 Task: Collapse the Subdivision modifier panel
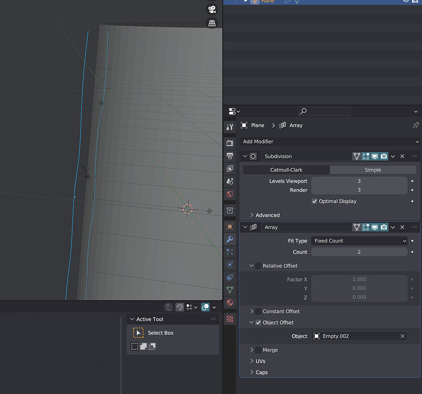(x=245, y=156)
